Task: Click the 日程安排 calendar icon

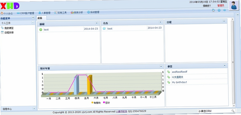Action: pos(2,32)
